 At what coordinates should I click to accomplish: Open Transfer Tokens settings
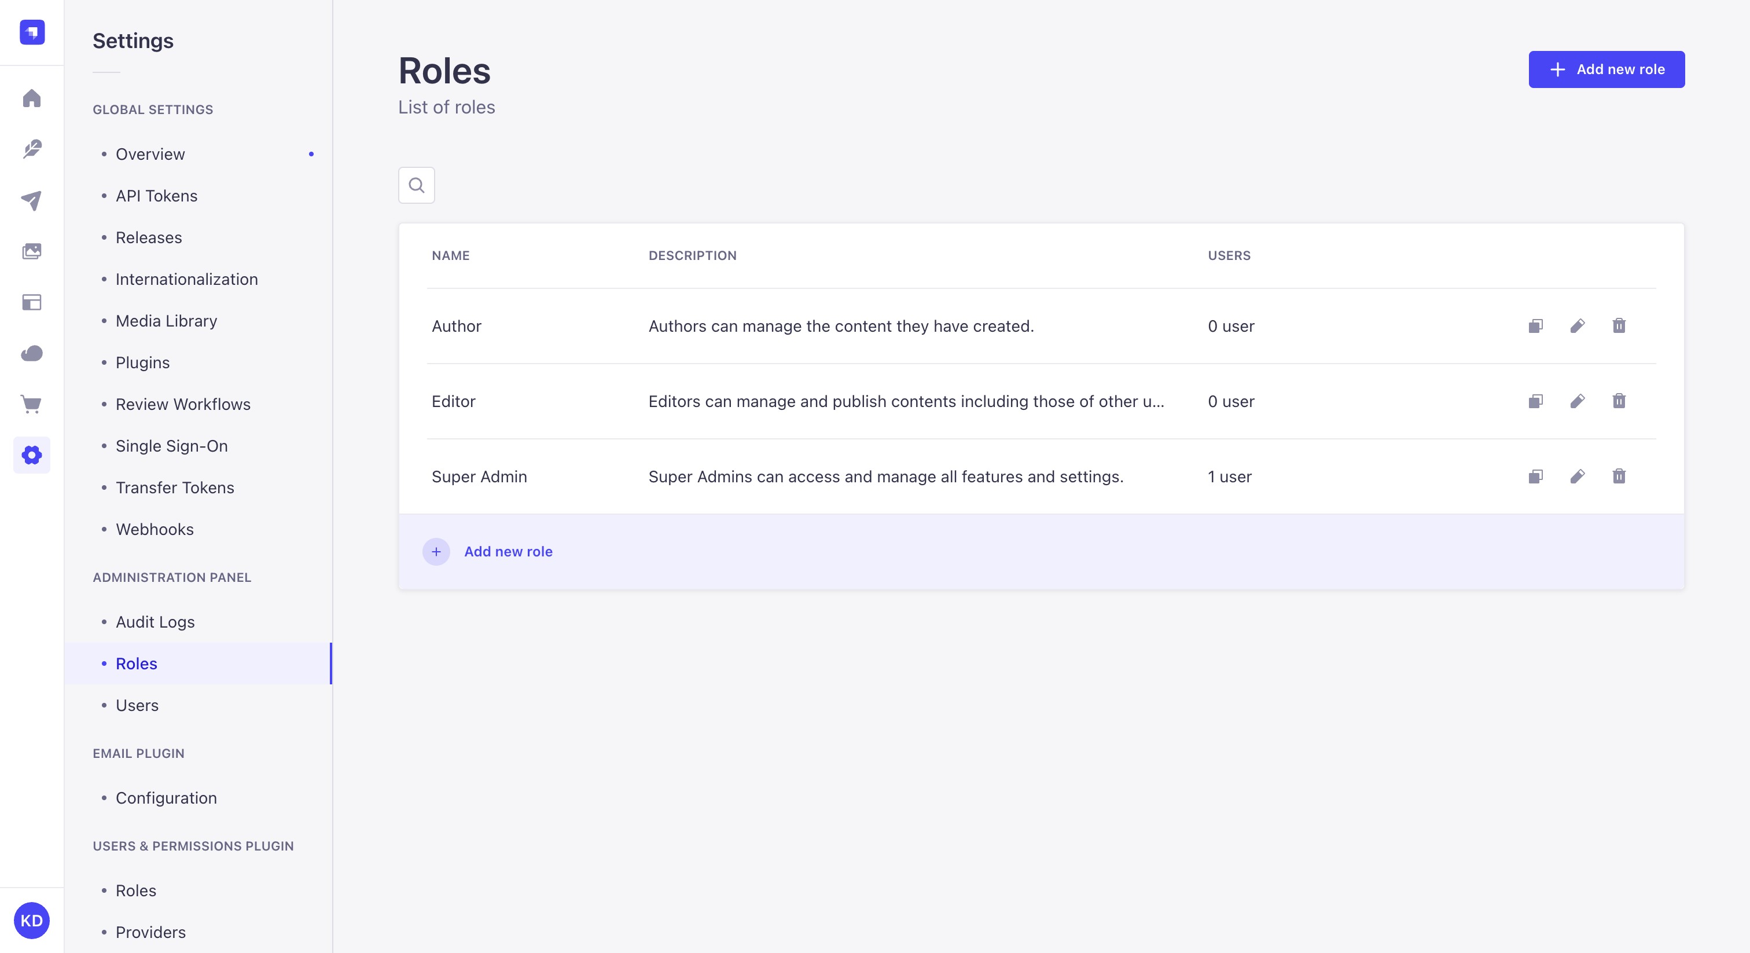198,488
